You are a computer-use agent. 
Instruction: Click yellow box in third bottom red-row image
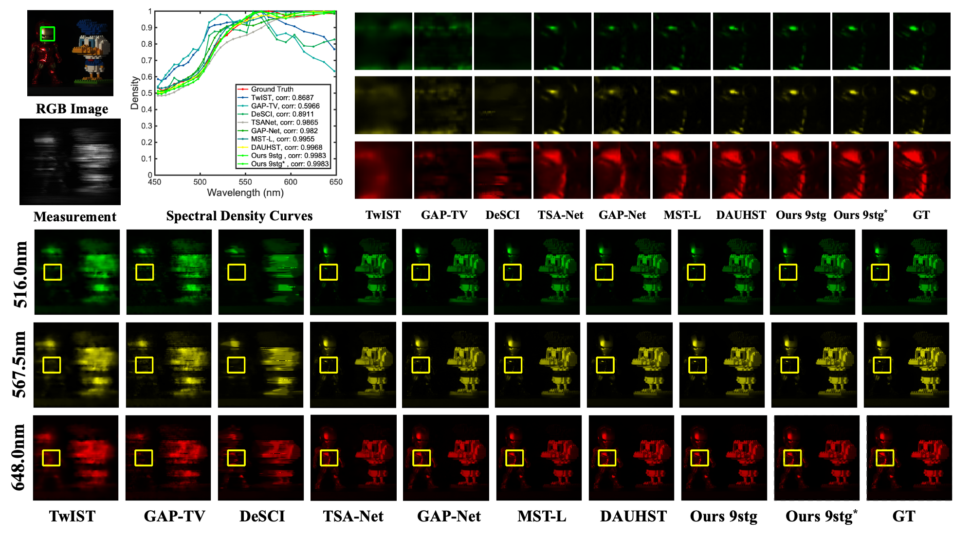pyautogui.click(x=236, y=458)
